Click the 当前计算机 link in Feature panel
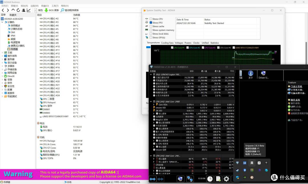The height and width of the screenshot is (184, 308). (x=296, y=86)
